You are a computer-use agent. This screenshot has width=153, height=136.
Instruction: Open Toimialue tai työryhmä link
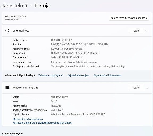click(51, 76)
